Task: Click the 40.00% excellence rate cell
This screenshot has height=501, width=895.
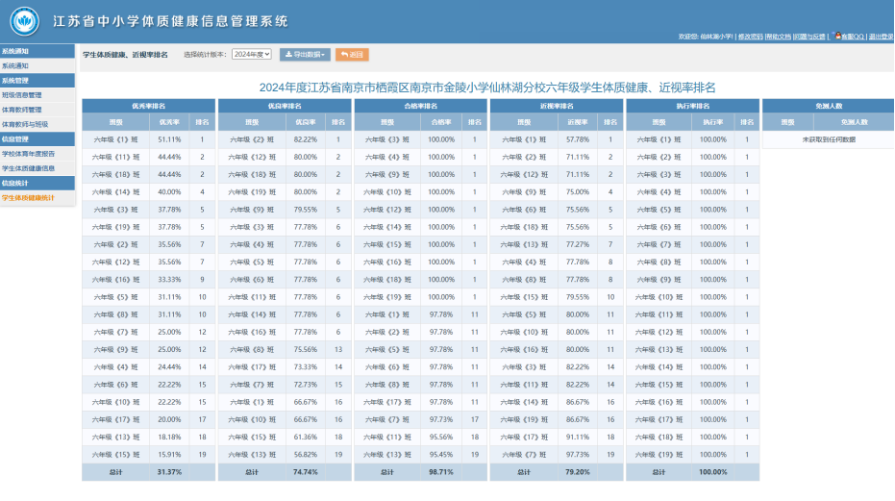Action: [169, 192]
